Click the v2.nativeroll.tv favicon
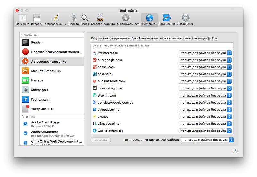The image size is (257, 177). 94,123
